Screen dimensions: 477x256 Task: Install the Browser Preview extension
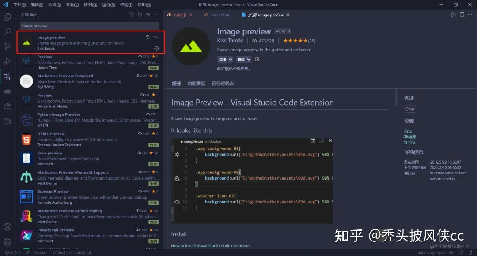154,203
